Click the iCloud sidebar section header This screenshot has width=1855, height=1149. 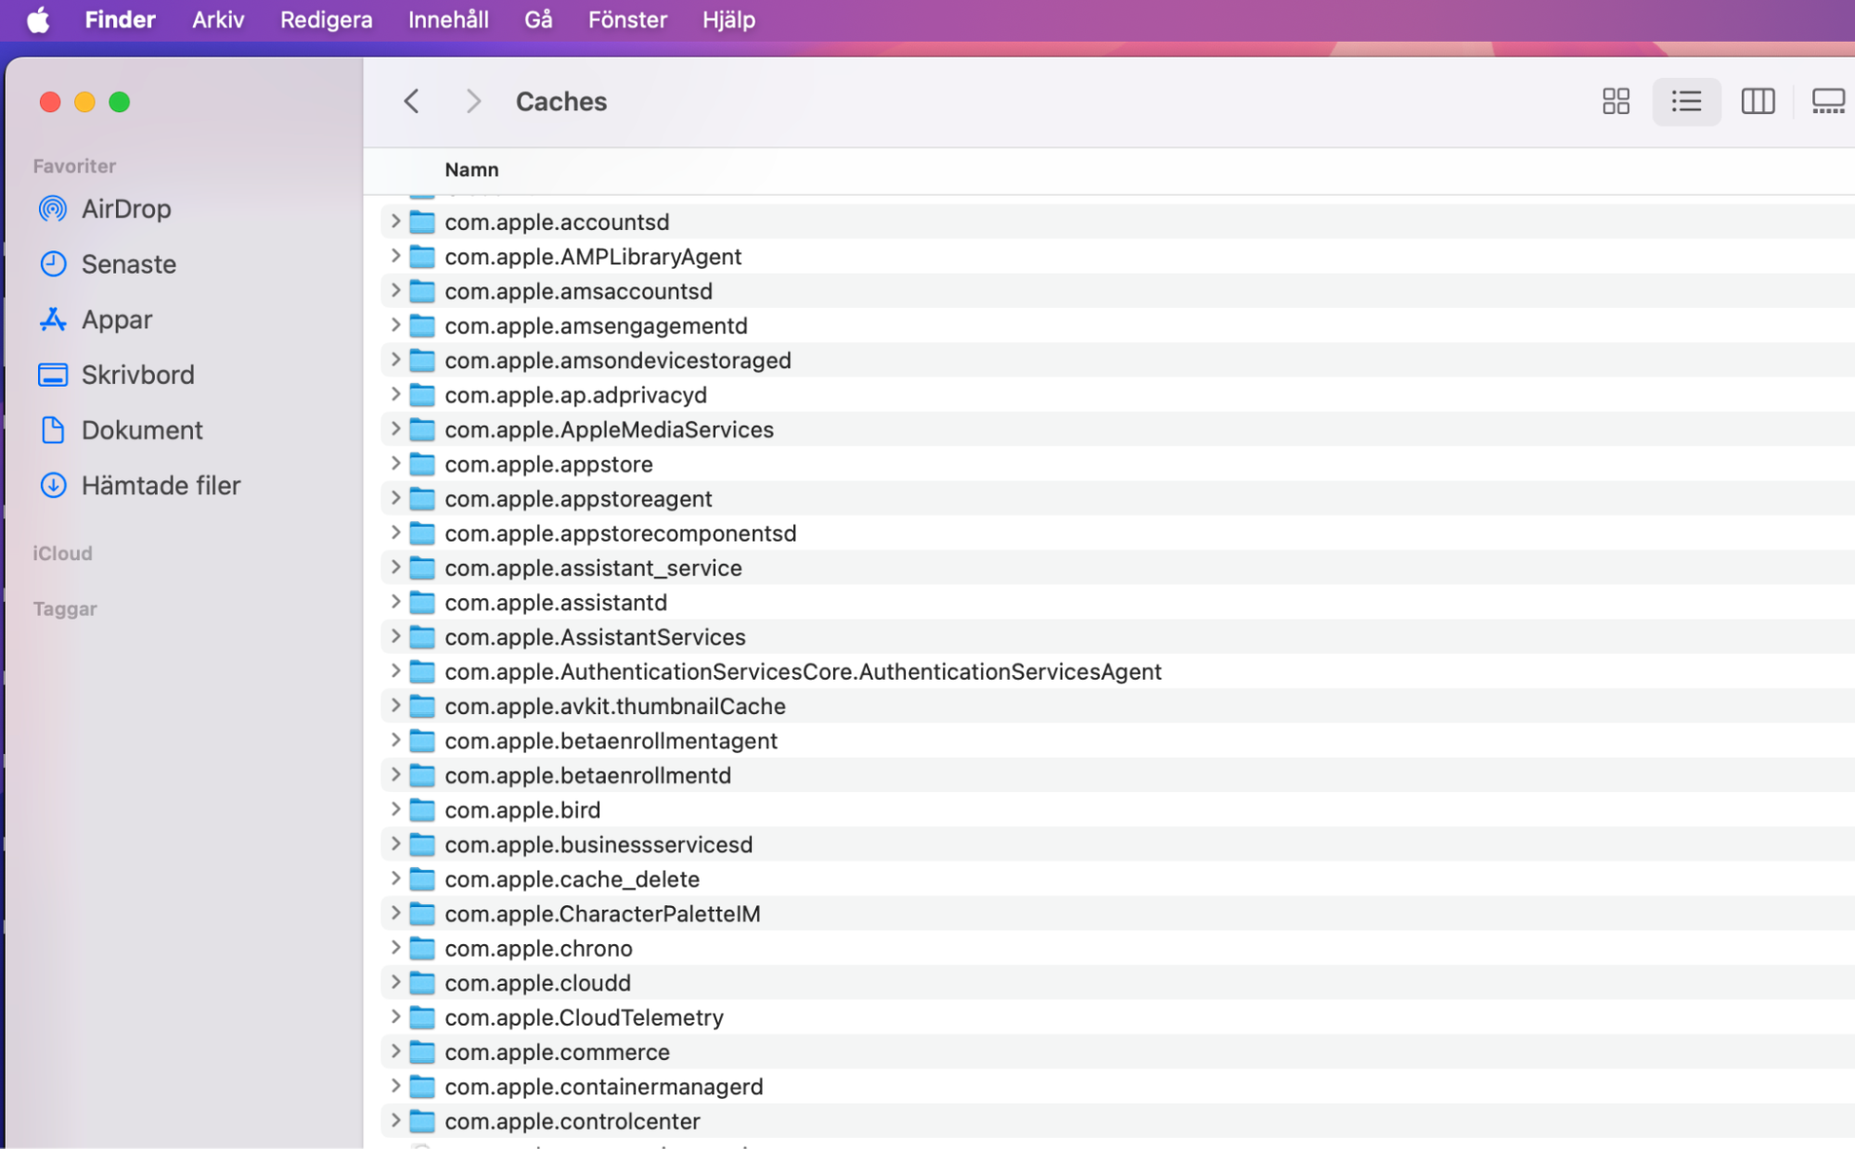[x=62, y=554]
